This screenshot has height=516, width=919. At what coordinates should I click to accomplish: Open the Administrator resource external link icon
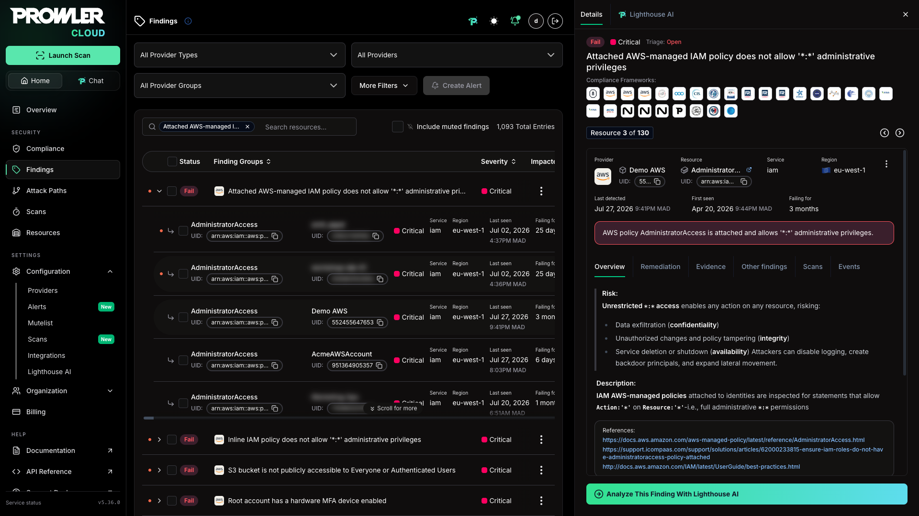pos(749,170)
